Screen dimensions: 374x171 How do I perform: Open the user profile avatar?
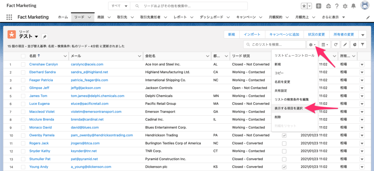coord(365,6)
